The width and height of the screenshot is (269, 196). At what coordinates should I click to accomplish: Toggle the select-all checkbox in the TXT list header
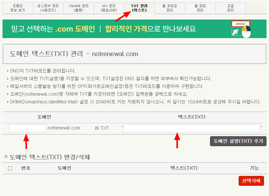pyautogui.click(x=10, y=168)
